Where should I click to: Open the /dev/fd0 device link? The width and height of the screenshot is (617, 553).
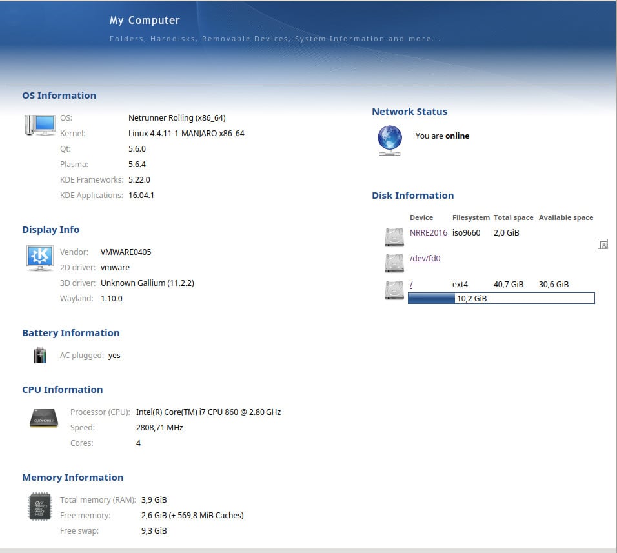[425, 258]
